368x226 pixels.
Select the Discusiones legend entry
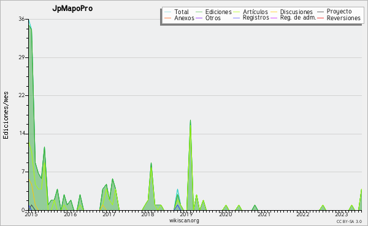coord(292,12)
